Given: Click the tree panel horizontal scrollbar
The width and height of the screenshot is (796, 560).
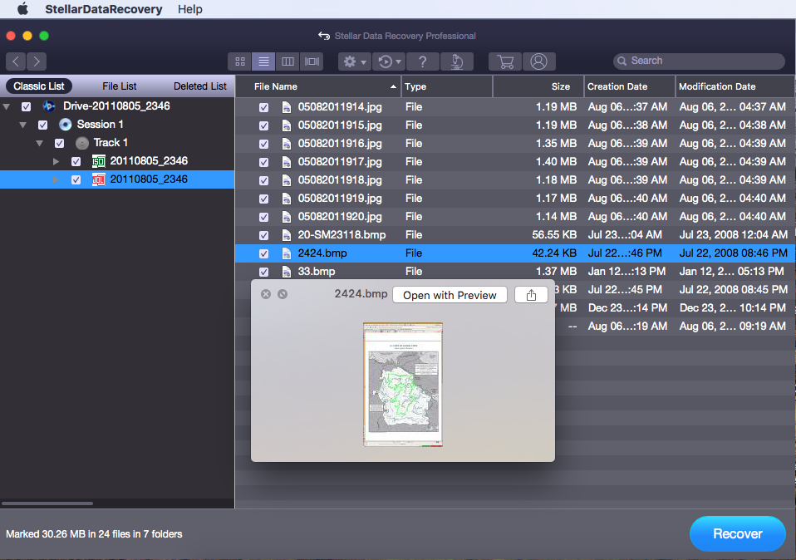Looking at the screenshot, I should 47,504.
